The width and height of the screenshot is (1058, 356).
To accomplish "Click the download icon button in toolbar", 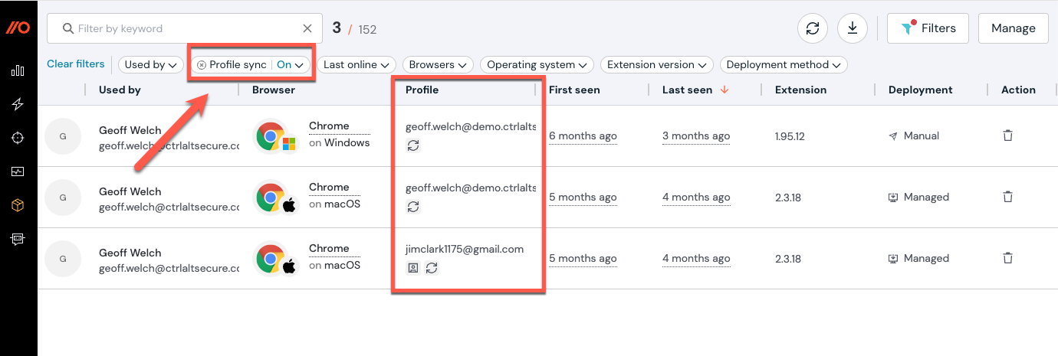I will click(853, 28).
